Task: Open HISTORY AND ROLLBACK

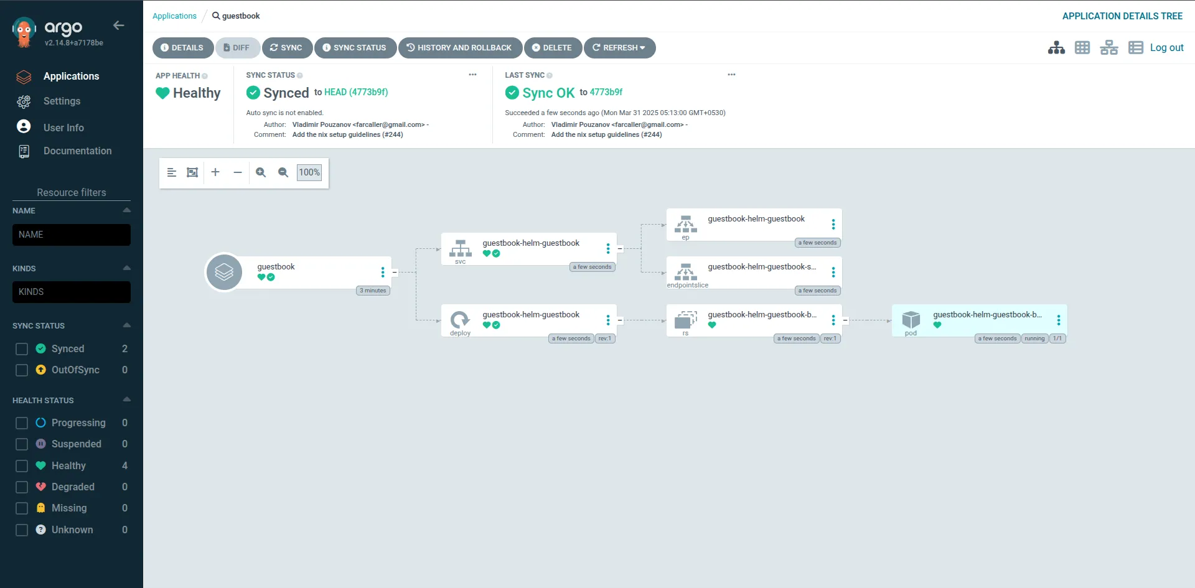Action: click(x=459, y=47)
